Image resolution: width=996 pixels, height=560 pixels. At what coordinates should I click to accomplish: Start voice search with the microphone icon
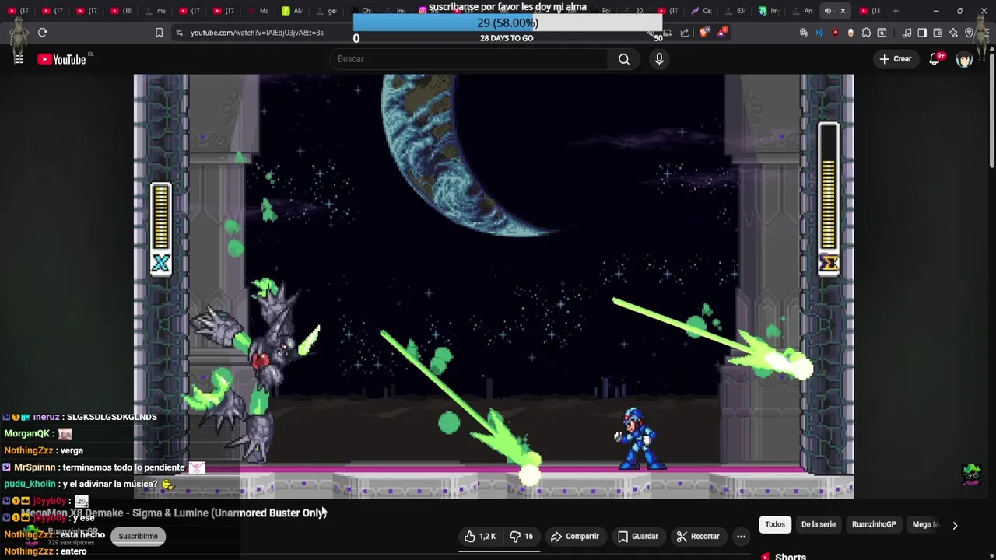click(x=659, y=59)
